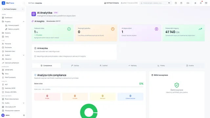The width and height of the screenshot is (210, 118).
Task: Open settings gear next to demo user
Action: click(24, 115)
